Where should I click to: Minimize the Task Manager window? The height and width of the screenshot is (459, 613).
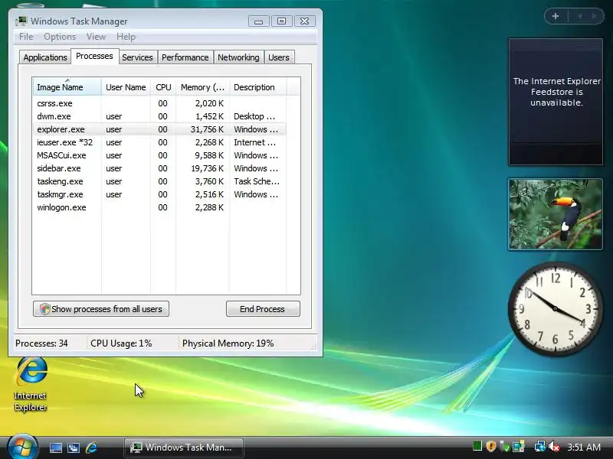pos(258,21)
